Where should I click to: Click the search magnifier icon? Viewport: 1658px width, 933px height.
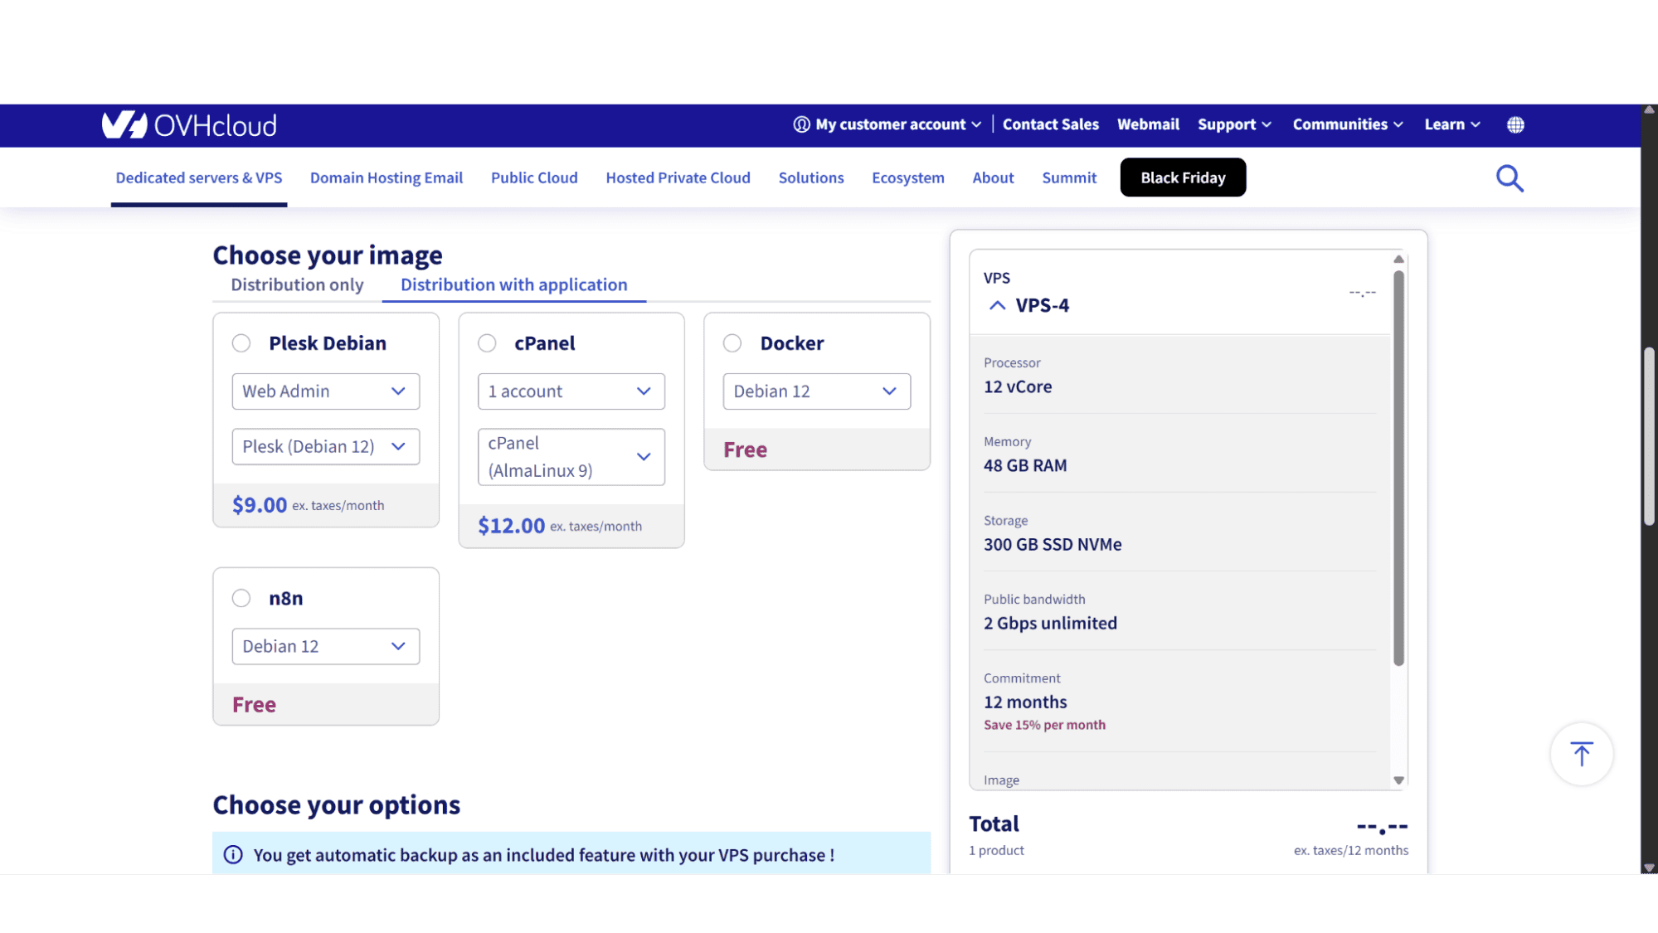click(x=1510, y=178)
